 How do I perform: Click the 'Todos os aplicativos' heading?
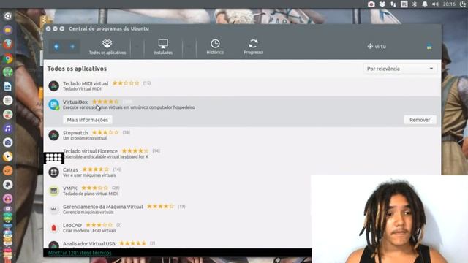point(77,69)
